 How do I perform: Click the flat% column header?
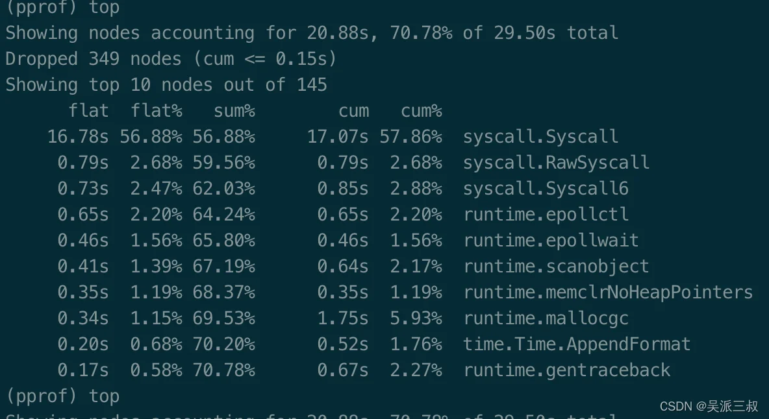coord(157,111)
